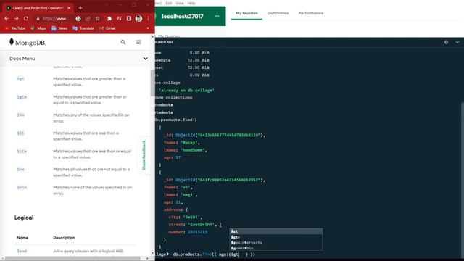The image size is (464, 261).
Task: Click the Share Feedback side button
Action: point(144,155)
